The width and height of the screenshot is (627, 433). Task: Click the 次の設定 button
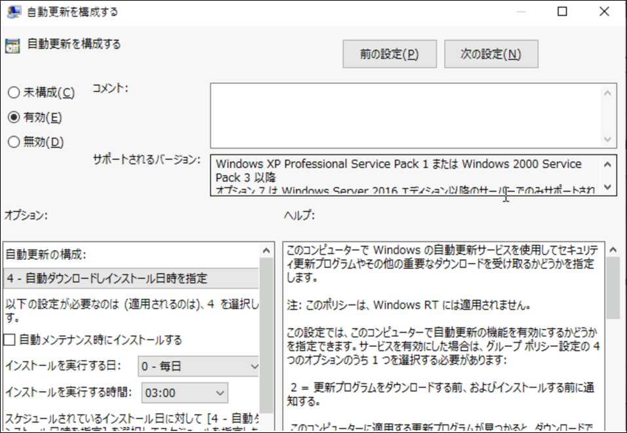tap(491, 54)
